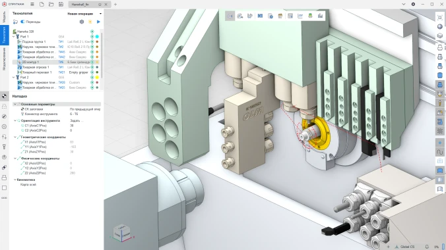The height and width of the screenshot is (250, 446).
Task: Click the green machine icon in viewport toolbar
Action: (x=310, y=16)
